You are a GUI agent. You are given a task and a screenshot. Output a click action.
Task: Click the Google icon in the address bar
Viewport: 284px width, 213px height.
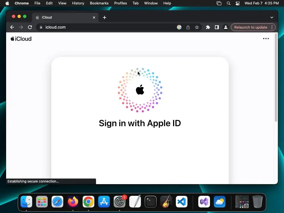coord(179,27)
